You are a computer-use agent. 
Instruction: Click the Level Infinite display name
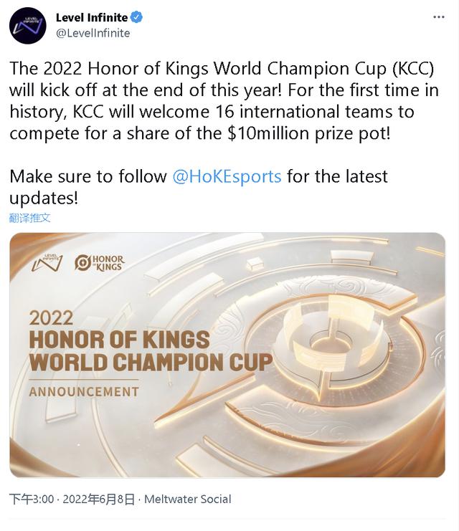[x=92, y=17]
